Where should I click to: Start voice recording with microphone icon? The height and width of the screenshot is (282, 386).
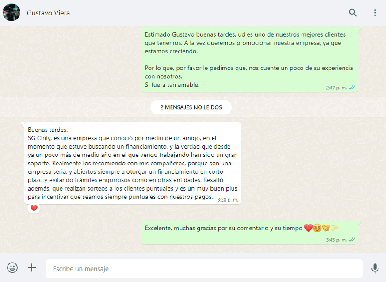click(375, 268)
